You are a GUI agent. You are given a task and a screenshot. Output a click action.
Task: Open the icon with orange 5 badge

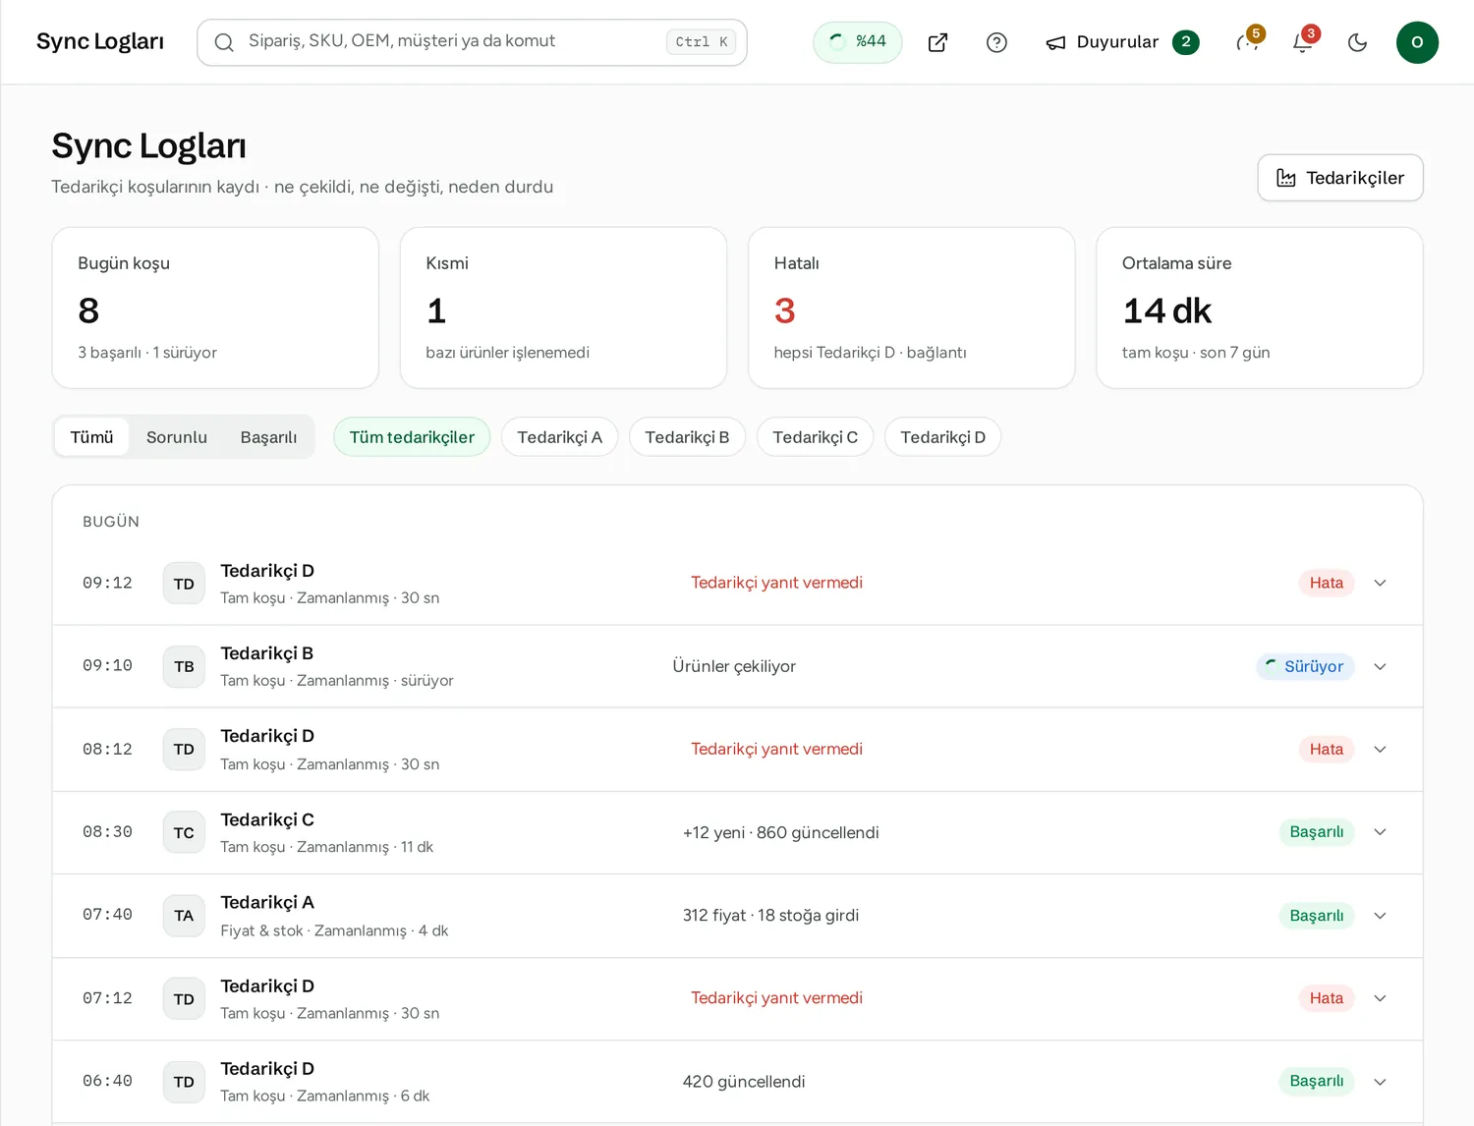pyautogui.click(x=1249, y=42)
